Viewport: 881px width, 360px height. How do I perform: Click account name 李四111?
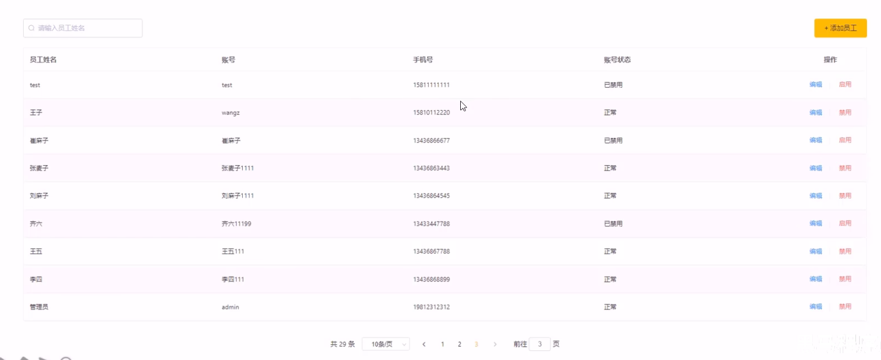pos(233,279)
